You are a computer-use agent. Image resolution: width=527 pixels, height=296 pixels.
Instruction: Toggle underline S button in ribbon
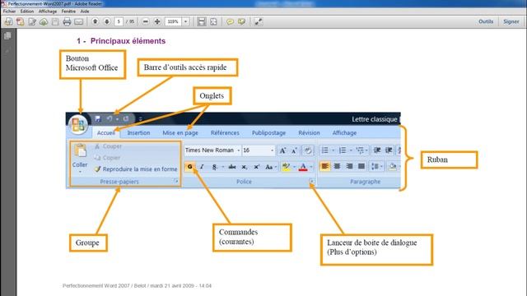[x=214, y=167]
